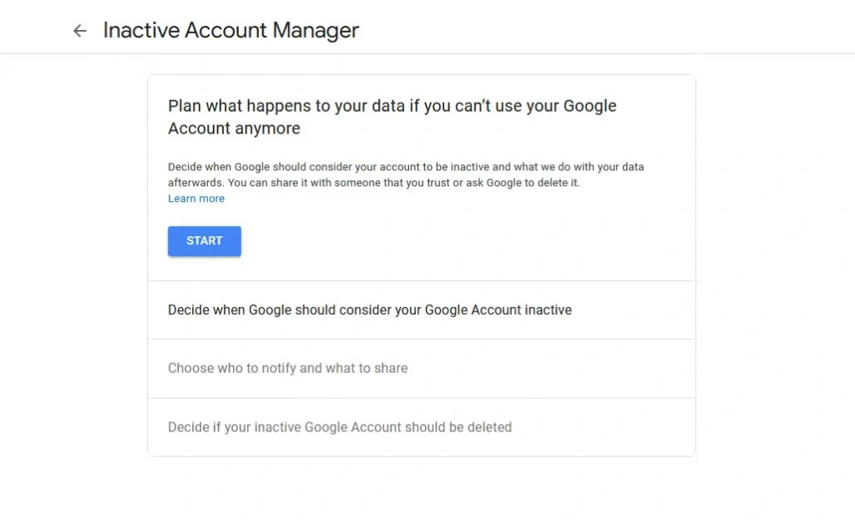Image resolution: width=855 pixels, height=525 pixels.
Task: Expand 'Choose who to notify' section
Action: (422, 369)
